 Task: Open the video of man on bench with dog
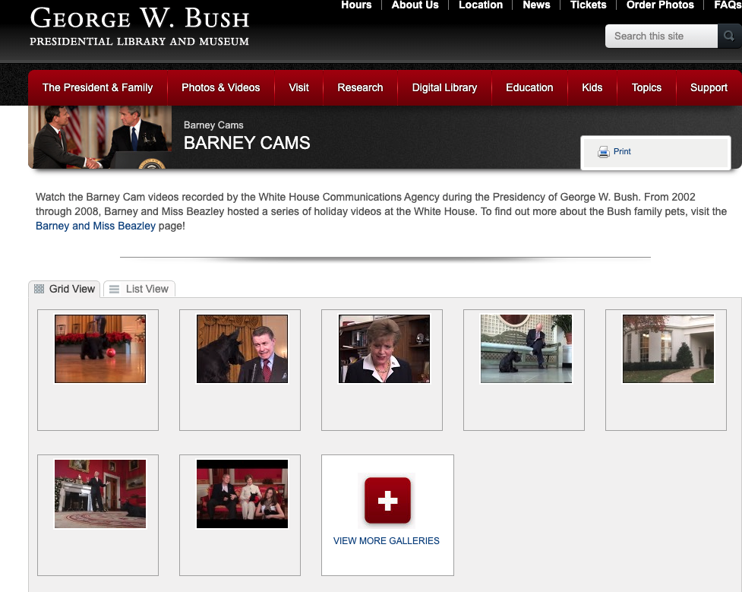(x=526, y=349)
